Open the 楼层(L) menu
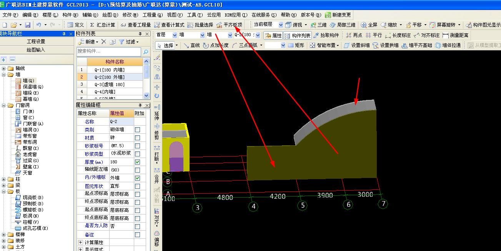This screenshot has width=501, height=251. click(x=50, y=15)
